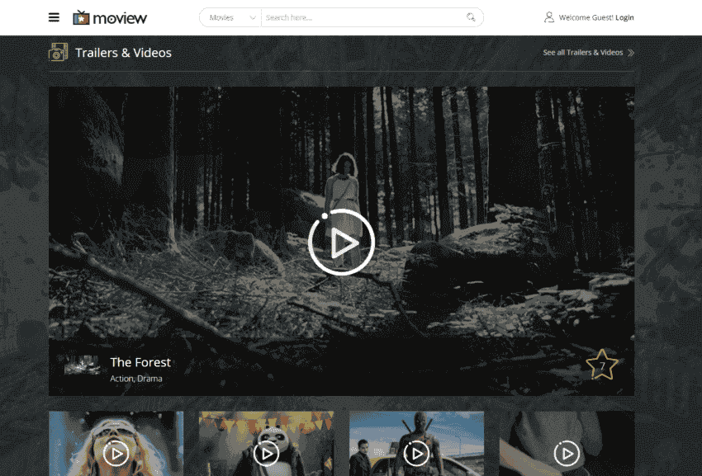Click the moview TV logo
This screenshot has height=476, width=702.
pyautogui.click(x=110, y=18)
